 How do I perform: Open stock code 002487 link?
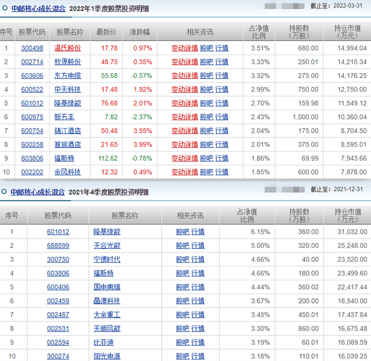pos(58,315)
